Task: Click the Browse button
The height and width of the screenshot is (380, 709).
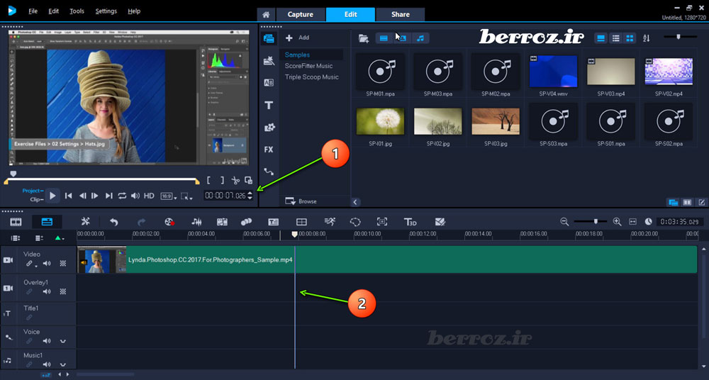Action: pos(302,201)
